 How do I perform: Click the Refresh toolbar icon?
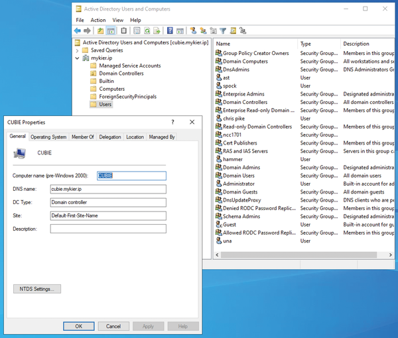(x=147, y=31)
